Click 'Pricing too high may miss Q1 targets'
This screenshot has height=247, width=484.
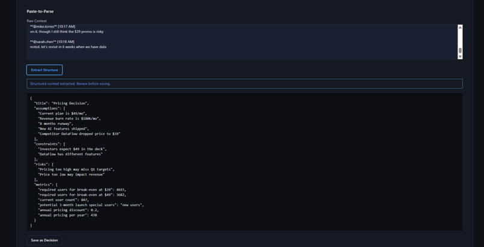[x=77, y=170]
